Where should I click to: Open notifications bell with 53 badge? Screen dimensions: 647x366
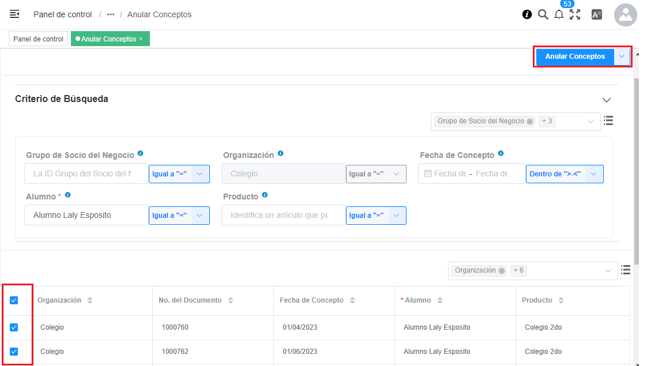[x=559, y=15]
